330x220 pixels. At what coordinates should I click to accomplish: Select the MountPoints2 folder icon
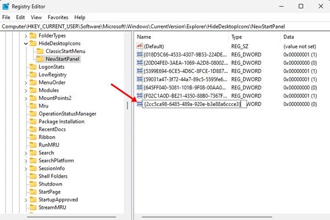33,98
